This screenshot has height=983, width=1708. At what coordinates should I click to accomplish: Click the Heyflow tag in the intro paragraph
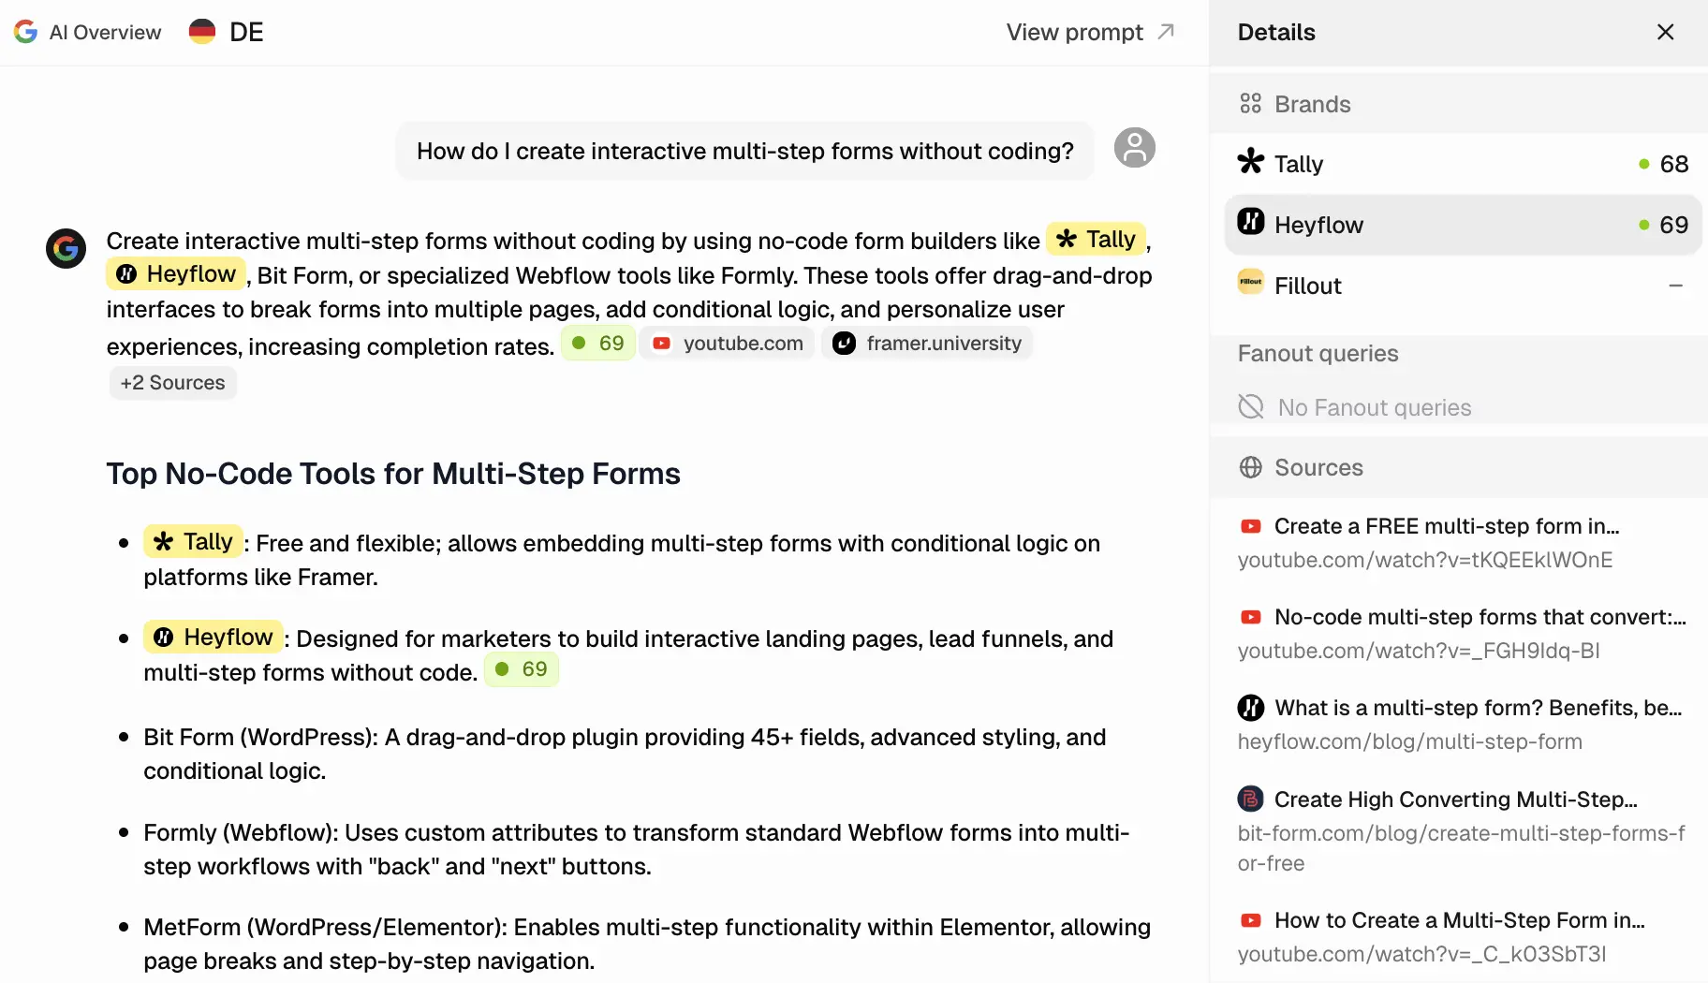click(176, 273)
